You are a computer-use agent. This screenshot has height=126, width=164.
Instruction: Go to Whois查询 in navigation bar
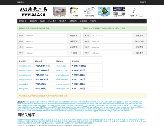(52, 21)
